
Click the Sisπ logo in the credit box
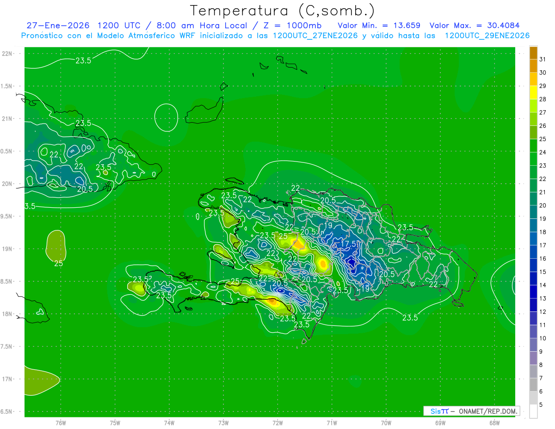439,411
